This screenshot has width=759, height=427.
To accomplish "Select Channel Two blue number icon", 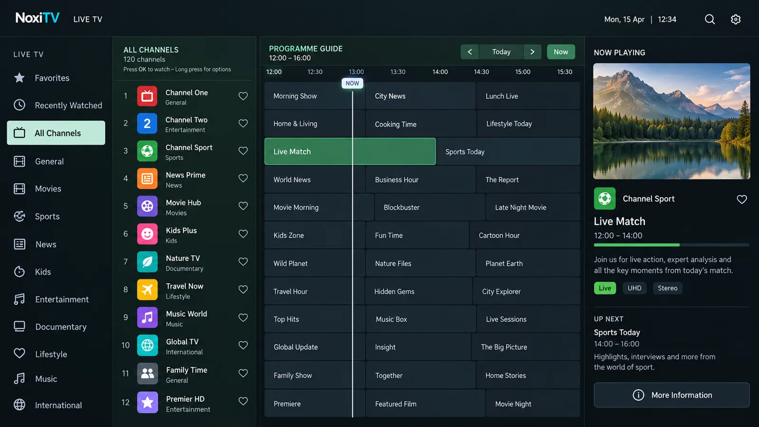I will (x=148, y=123).
